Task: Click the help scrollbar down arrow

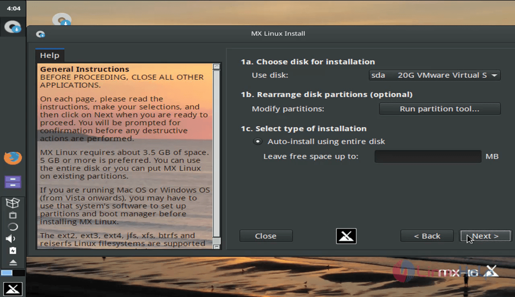Action: pos(216,246)
